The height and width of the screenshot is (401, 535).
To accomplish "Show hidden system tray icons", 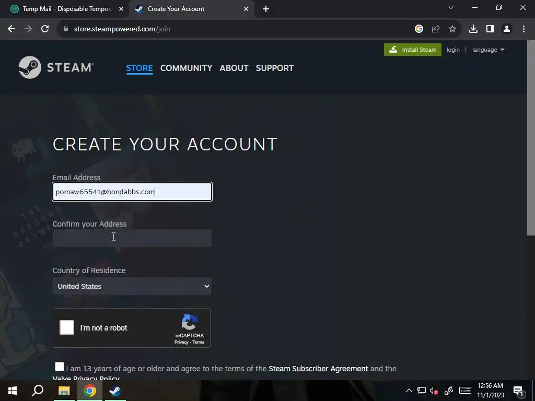I will pos(409,391).
